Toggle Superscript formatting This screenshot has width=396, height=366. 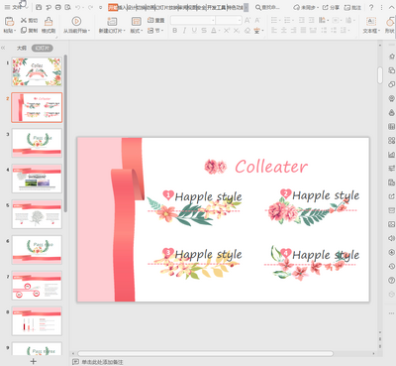click(x=227, y=31)
